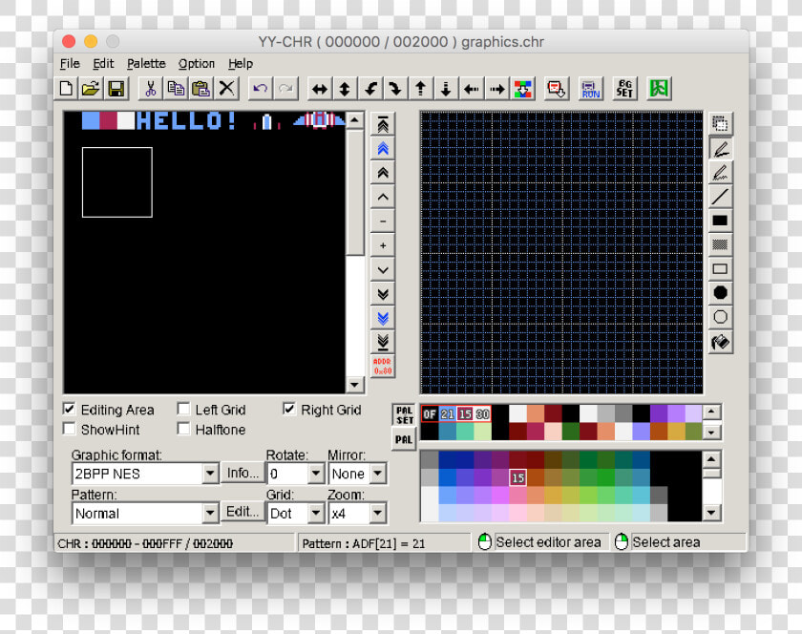
Task: Click the RUN emulator icon
Action: click(x=591, y=89)
